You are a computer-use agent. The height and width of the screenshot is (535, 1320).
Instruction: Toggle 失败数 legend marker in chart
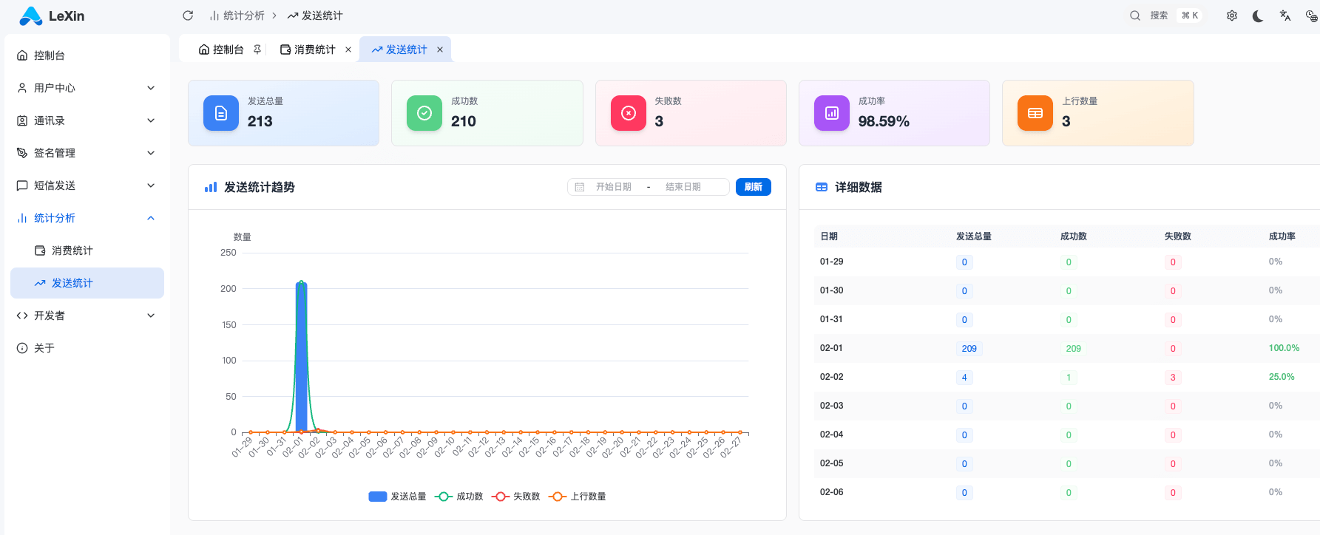click(501, 497)
